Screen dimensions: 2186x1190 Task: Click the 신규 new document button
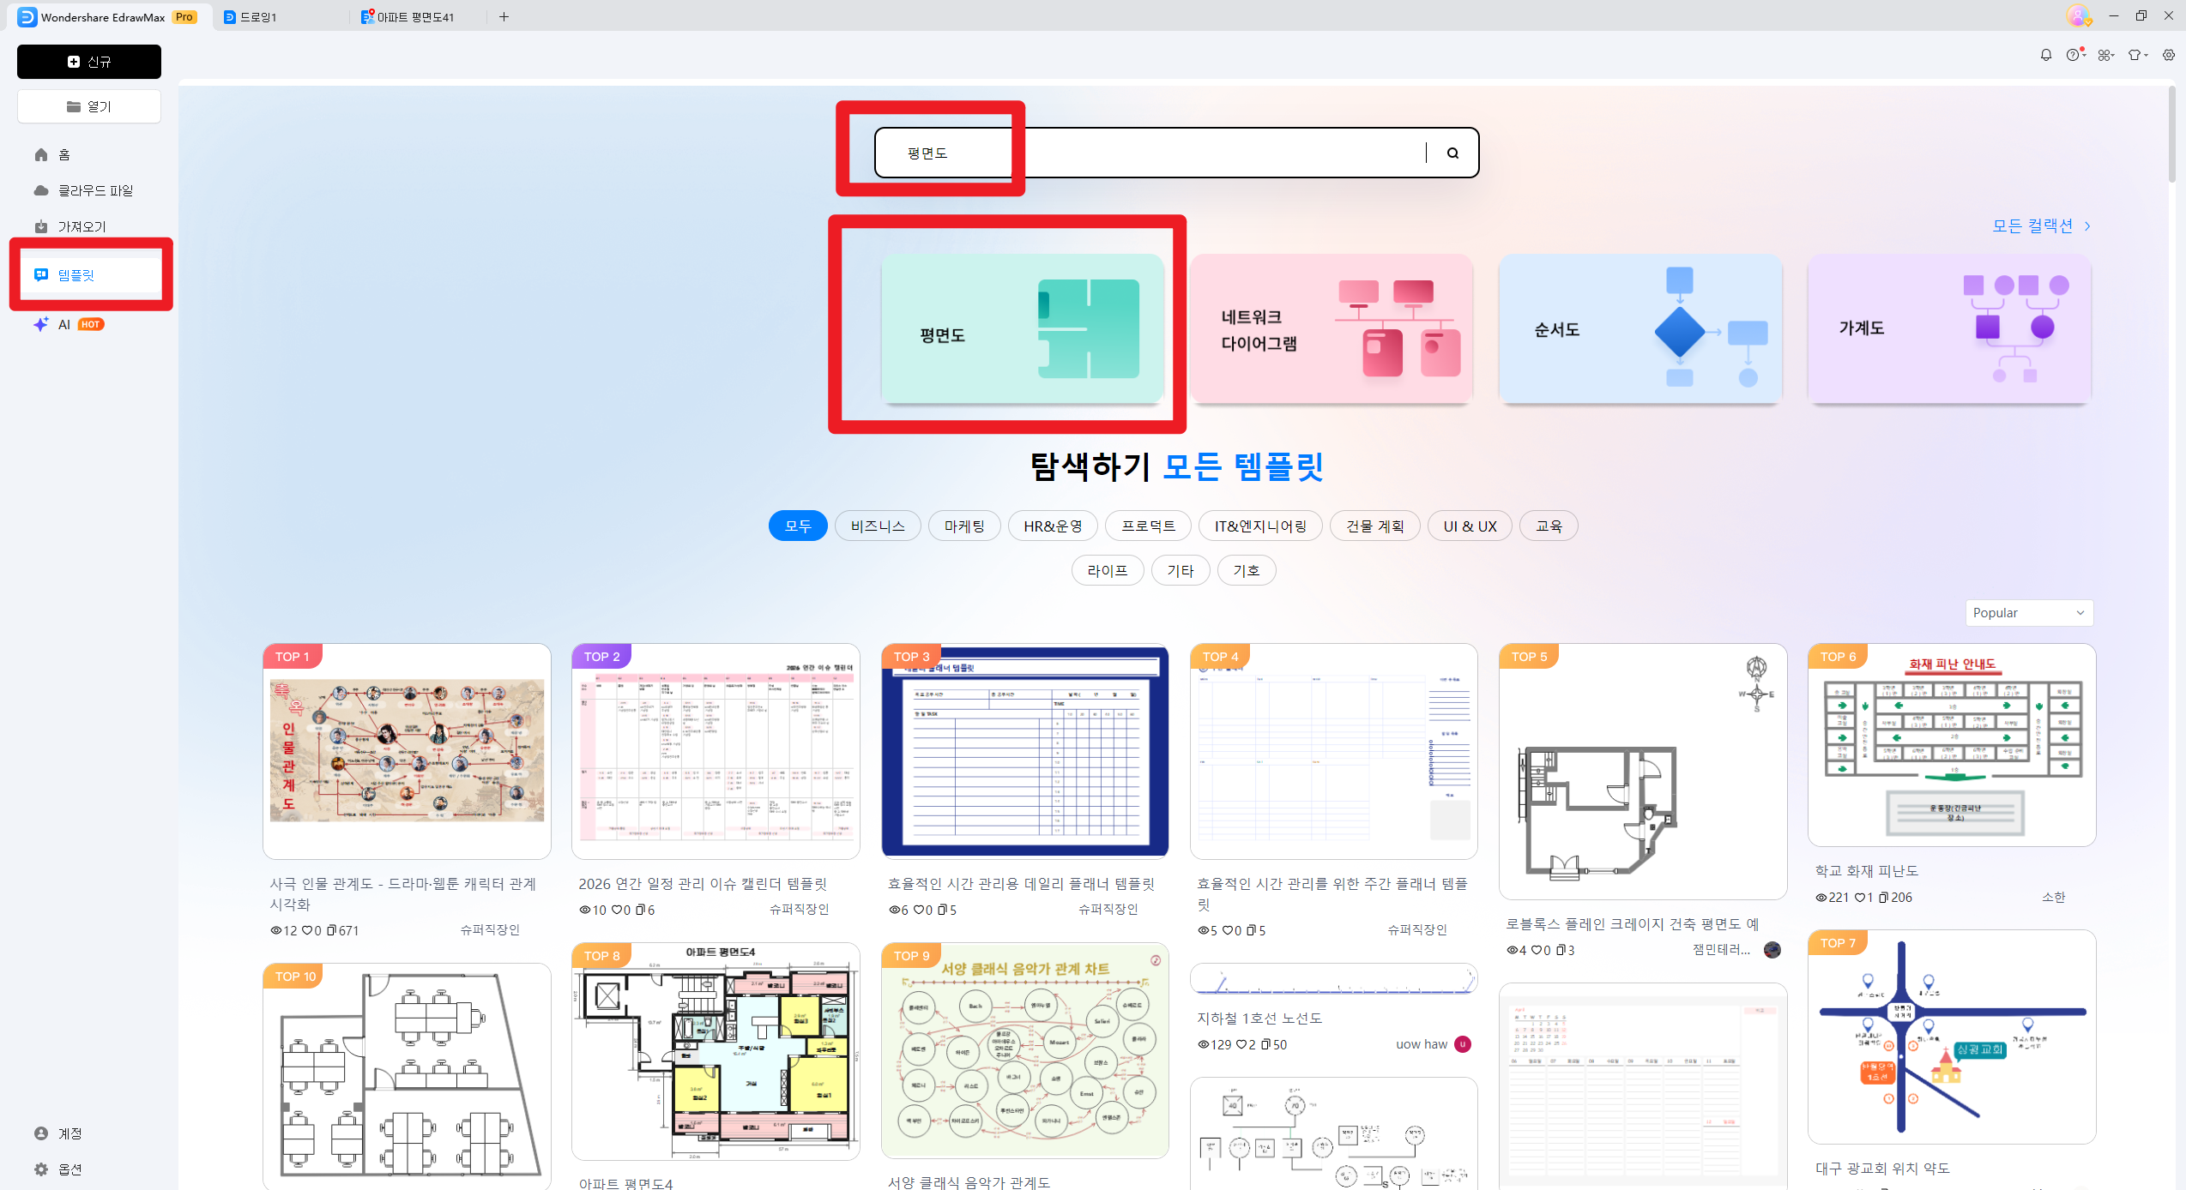pos(88,62)
